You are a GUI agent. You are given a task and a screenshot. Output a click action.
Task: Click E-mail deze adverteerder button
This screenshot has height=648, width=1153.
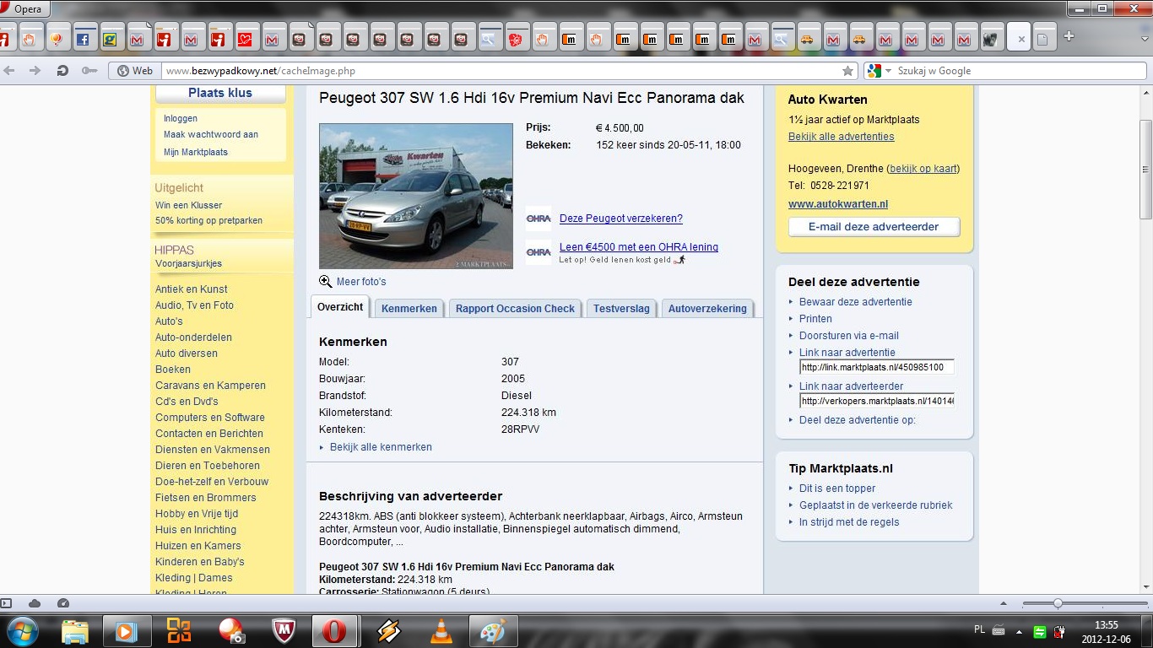click(x=874, y=227)
